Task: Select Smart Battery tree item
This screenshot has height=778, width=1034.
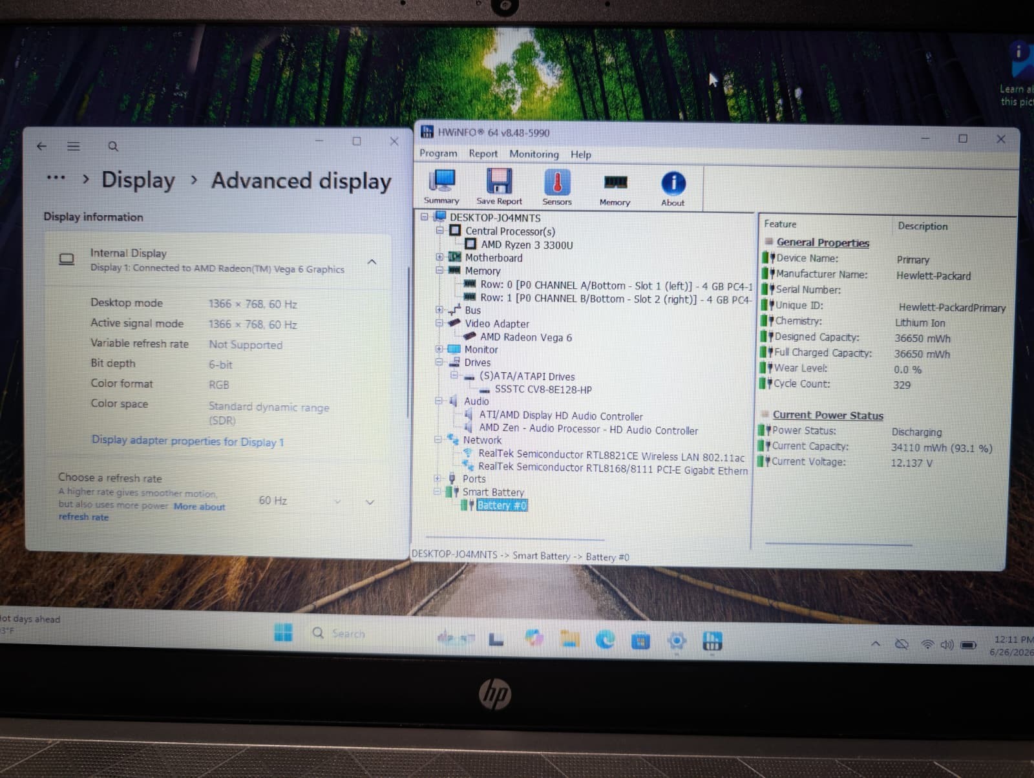Action: [493, 492]
